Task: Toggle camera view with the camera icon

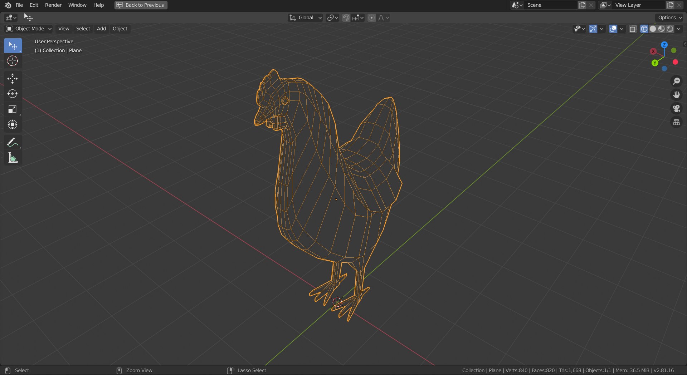Action: 676,108
